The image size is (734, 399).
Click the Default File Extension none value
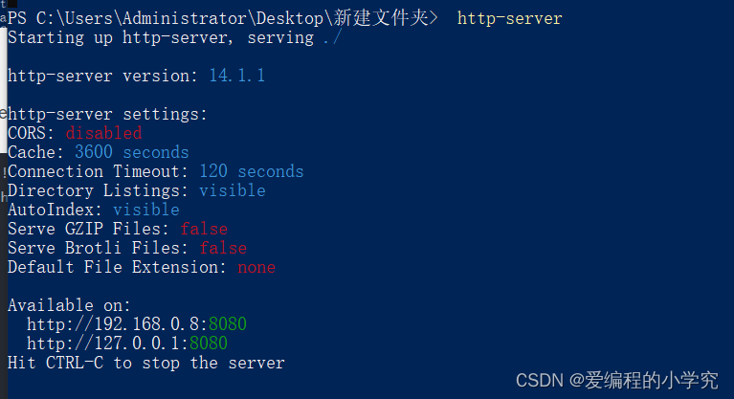point(256,267)
